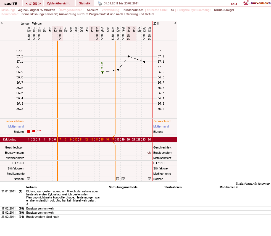This screenshot has width=271, height=236.
Task: Click right Zervixschleim row label
Action: click(x=162, y=121)
